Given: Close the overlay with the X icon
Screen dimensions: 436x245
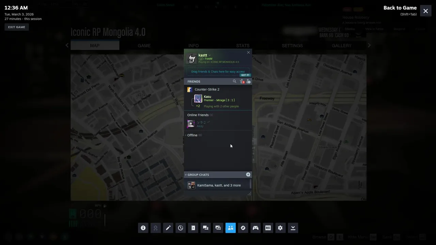Looking at the screenshot, I should (x=425, y=11).
